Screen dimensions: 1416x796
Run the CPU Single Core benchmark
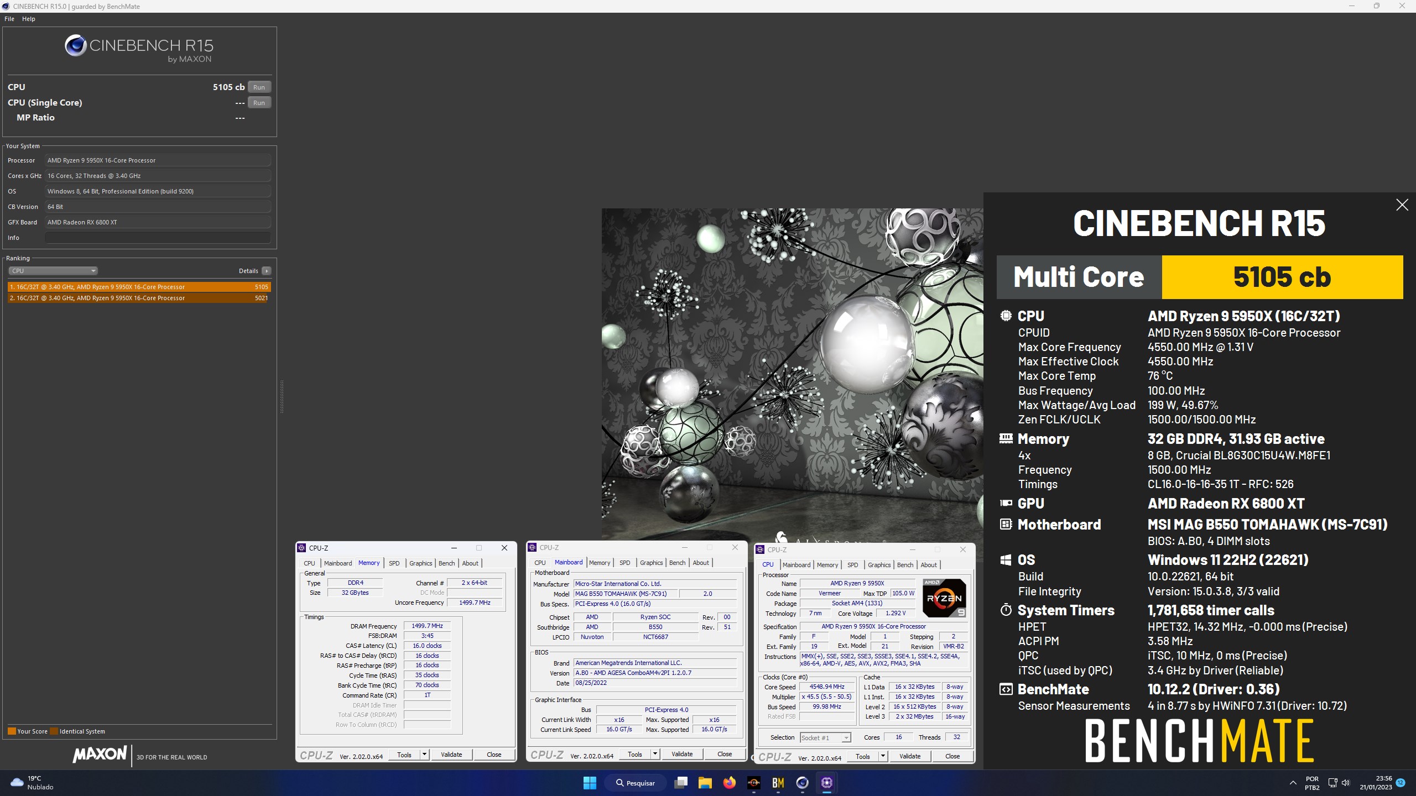click(x=259, y=103)
